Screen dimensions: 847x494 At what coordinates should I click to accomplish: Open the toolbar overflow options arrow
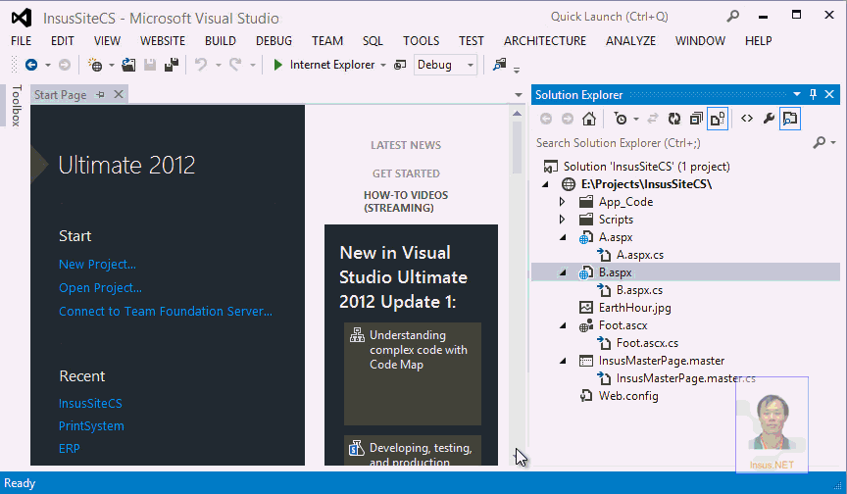point(517,71)
